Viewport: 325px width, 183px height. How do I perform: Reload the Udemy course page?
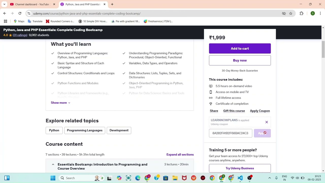click(20, 13)
